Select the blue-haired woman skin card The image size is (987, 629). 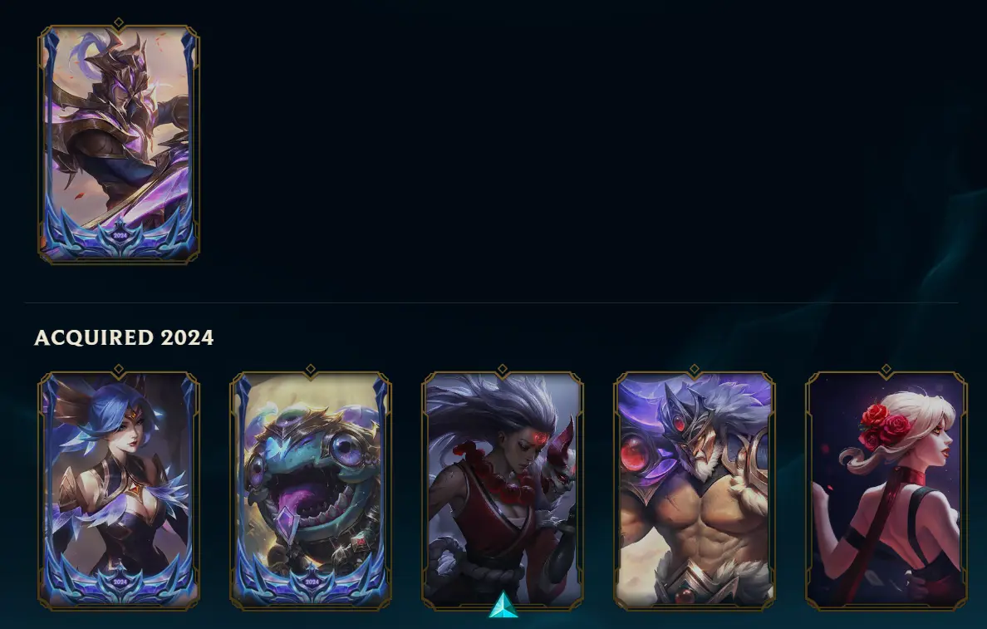click(x=119, y=491)
